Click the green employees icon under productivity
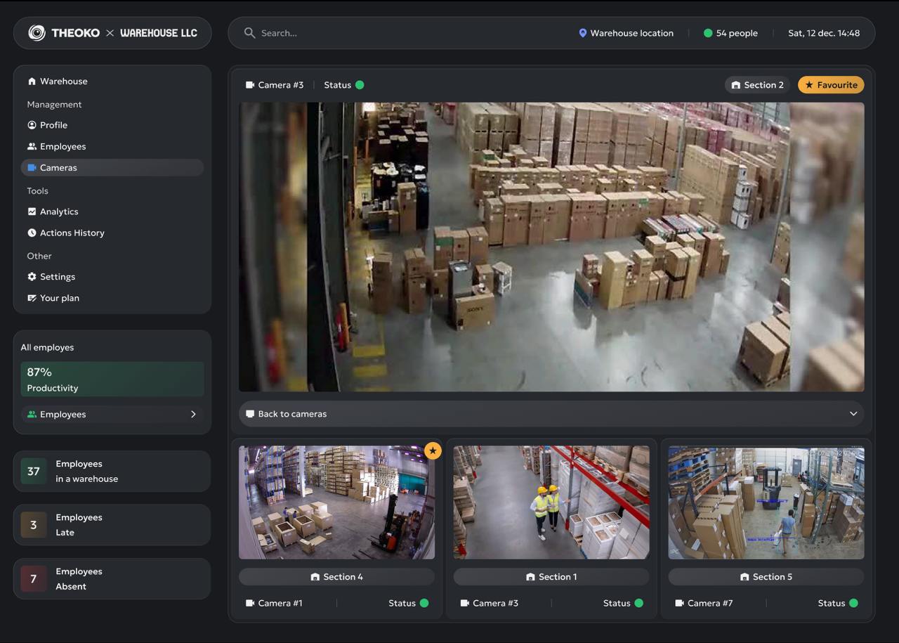The height and width of the screenshot is (643, 899). click(x=32, y=415)
